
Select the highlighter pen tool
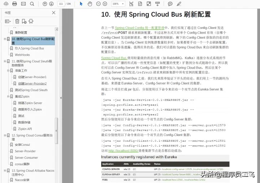click(179, 4)
